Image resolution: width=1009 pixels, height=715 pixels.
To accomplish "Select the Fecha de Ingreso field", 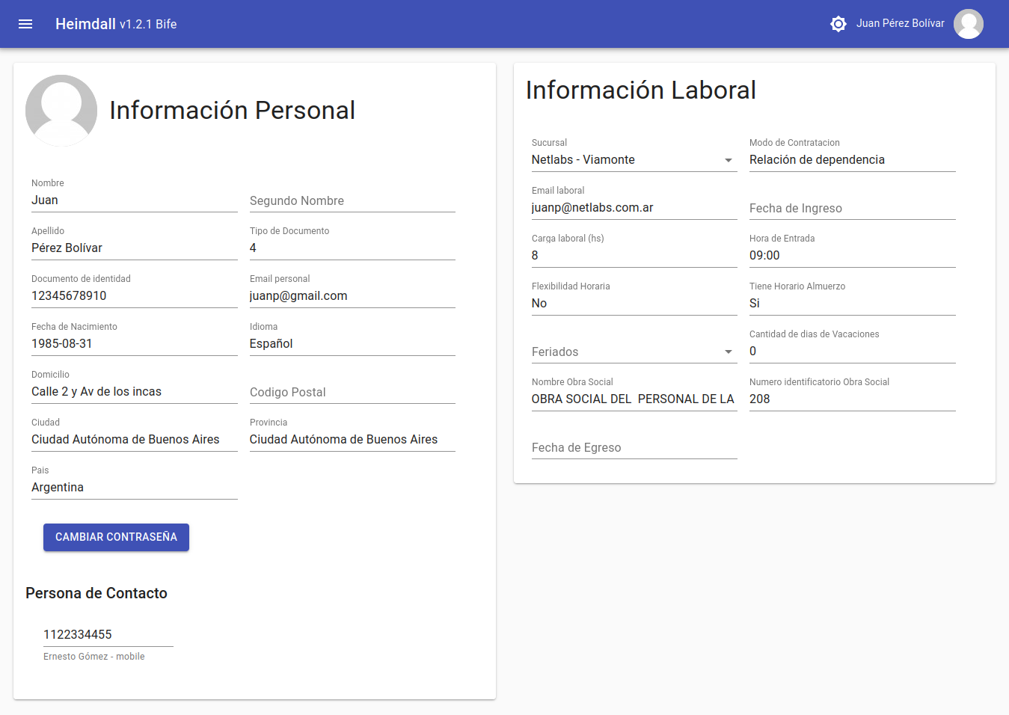I will point(852,208).
